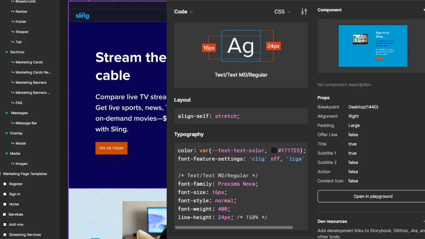Click the horizontal scrollbar under the Typography code
The height and width of the screenshot is (239, 425).
point(234,228)
